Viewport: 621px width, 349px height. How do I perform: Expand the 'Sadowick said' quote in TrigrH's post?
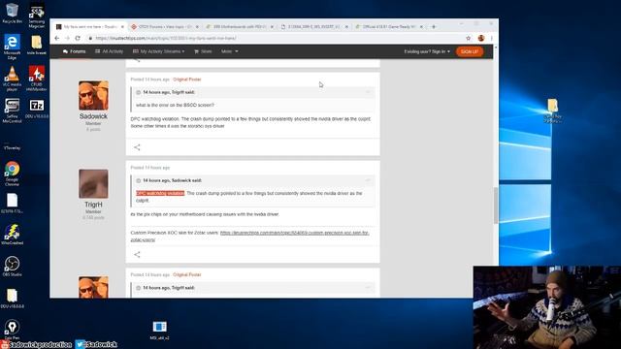pos(368,180)
